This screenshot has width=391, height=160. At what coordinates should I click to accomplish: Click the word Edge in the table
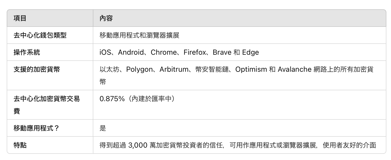point(250,52)
